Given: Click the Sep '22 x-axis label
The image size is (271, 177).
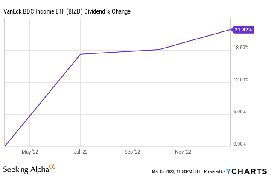Looking at the screenshot, I should [132, 151].
